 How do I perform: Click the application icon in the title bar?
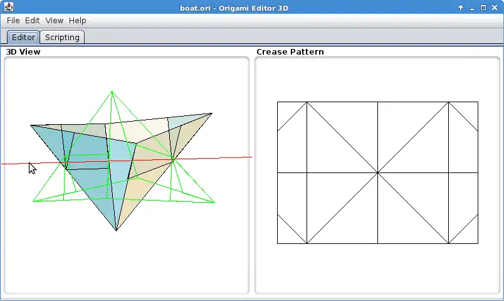[x=9, y=7]
